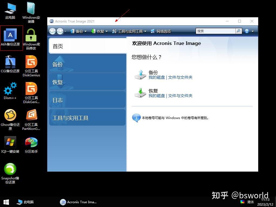The width and height of the screenshot is (276, 207).
Task: Maximize the Acronis True Image window
Action: [240, 21]
